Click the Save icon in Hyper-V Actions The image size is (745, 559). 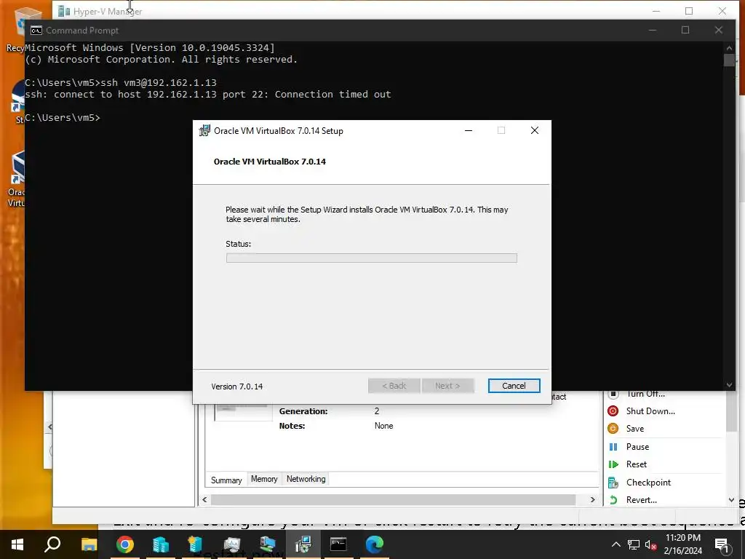[613, 428]
